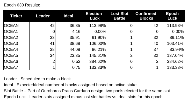Select OCEA3 Leader cell showing 41
This screenshot has width=188, height=104.
pos(42,43)
